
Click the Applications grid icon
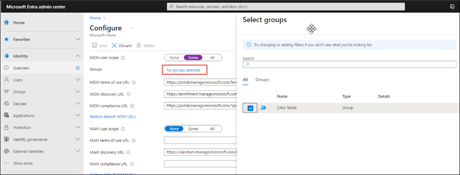pyautogui.click(x=6, y=115)
